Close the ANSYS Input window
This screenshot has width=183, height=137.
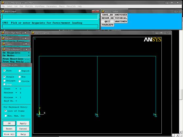pyautogui.click(x=95, y=11)
